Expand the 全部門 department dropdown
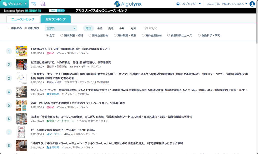This screenshot has width=258, height=154. 61,28
